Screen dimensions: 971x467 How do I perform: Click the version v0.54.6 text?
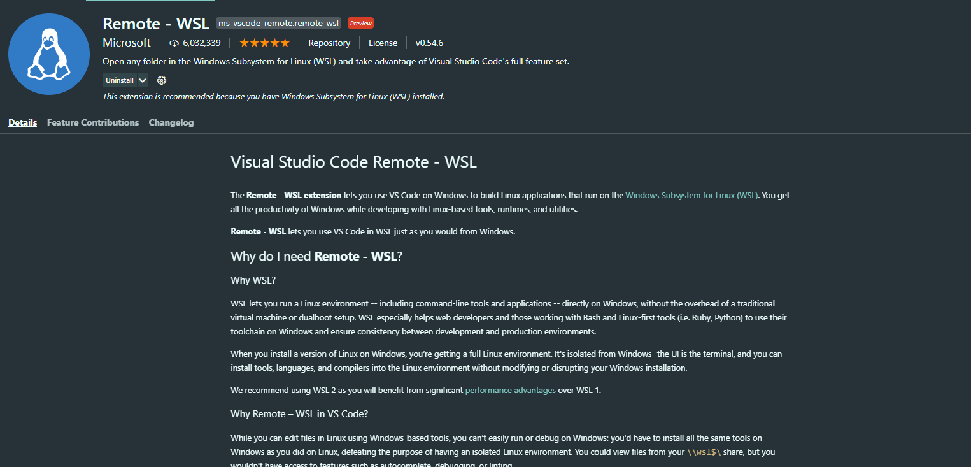[429, 43]
